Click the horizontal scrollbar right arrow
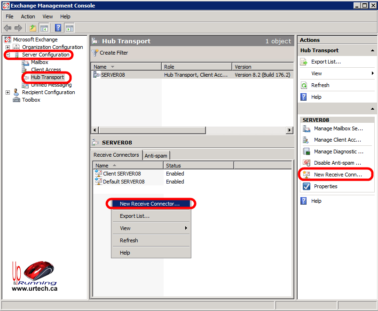Viewport: 378px width, 311px height. coord(290,130)
